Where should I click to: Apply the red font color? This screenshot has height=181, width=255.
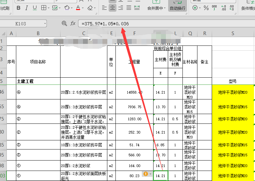click(x=78, y=8)
